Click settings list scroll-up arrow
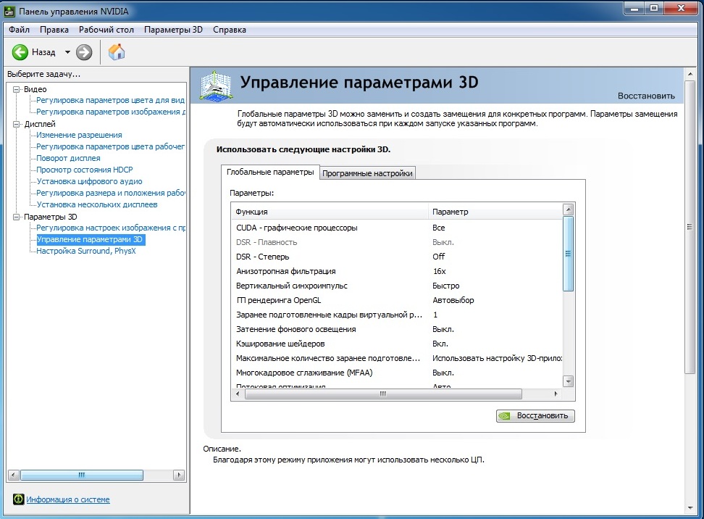The height and width of the screenshot is (519, 704). click(569, 209)
